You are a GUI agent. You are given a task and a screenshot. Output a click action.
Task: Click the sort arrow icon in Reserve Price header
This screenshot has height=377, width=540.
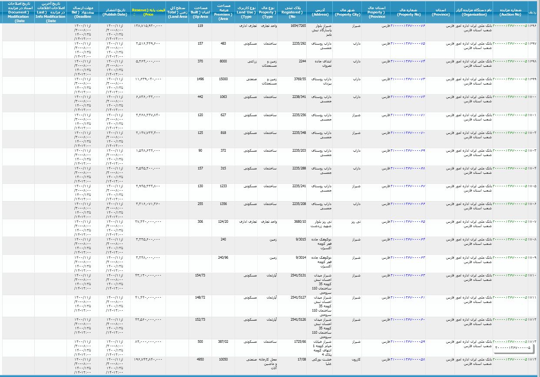[134, 15]
